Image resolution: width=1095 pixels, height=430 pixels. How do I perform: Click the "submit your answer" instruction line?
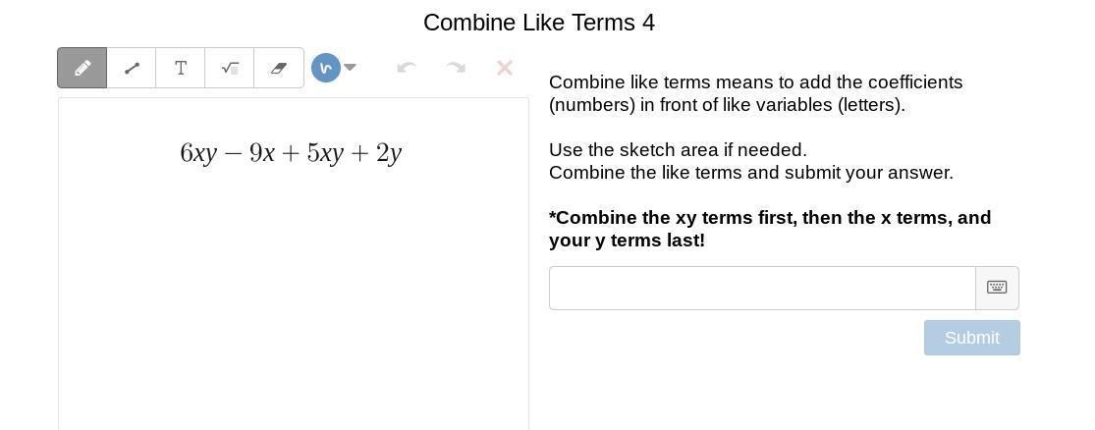coord(750,173)
